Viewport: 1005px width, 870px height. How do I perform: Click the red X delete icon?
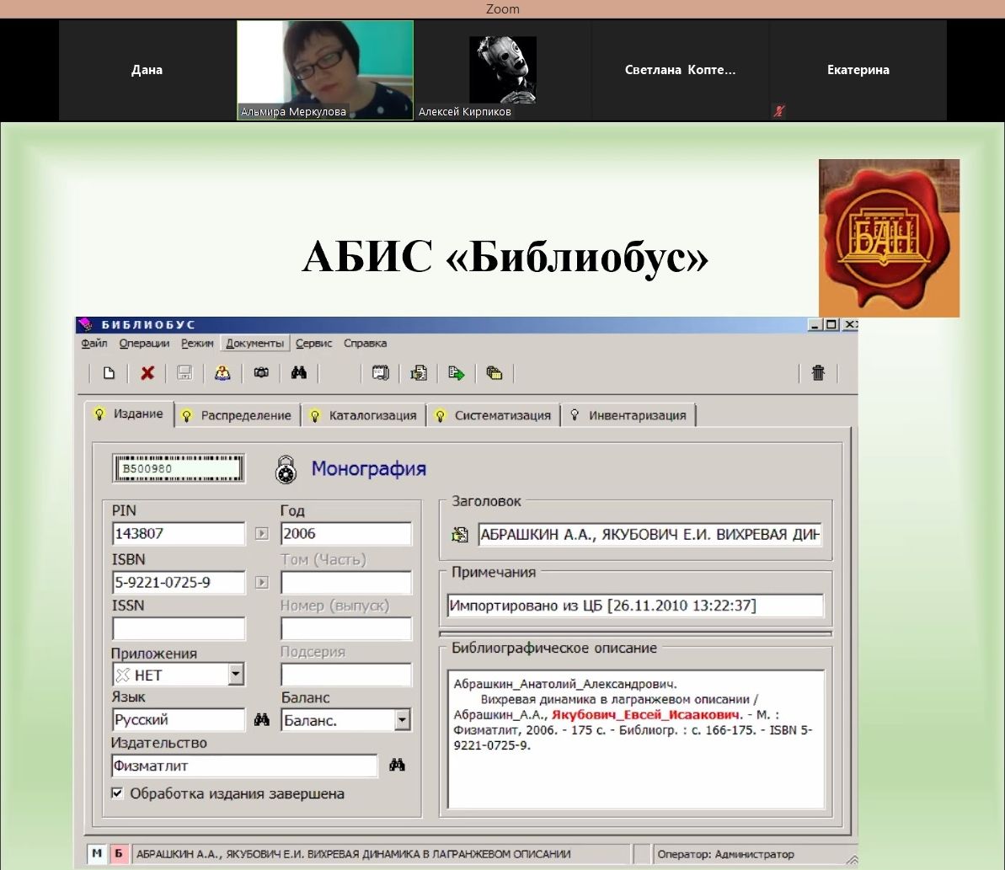(x=147, y=373)
